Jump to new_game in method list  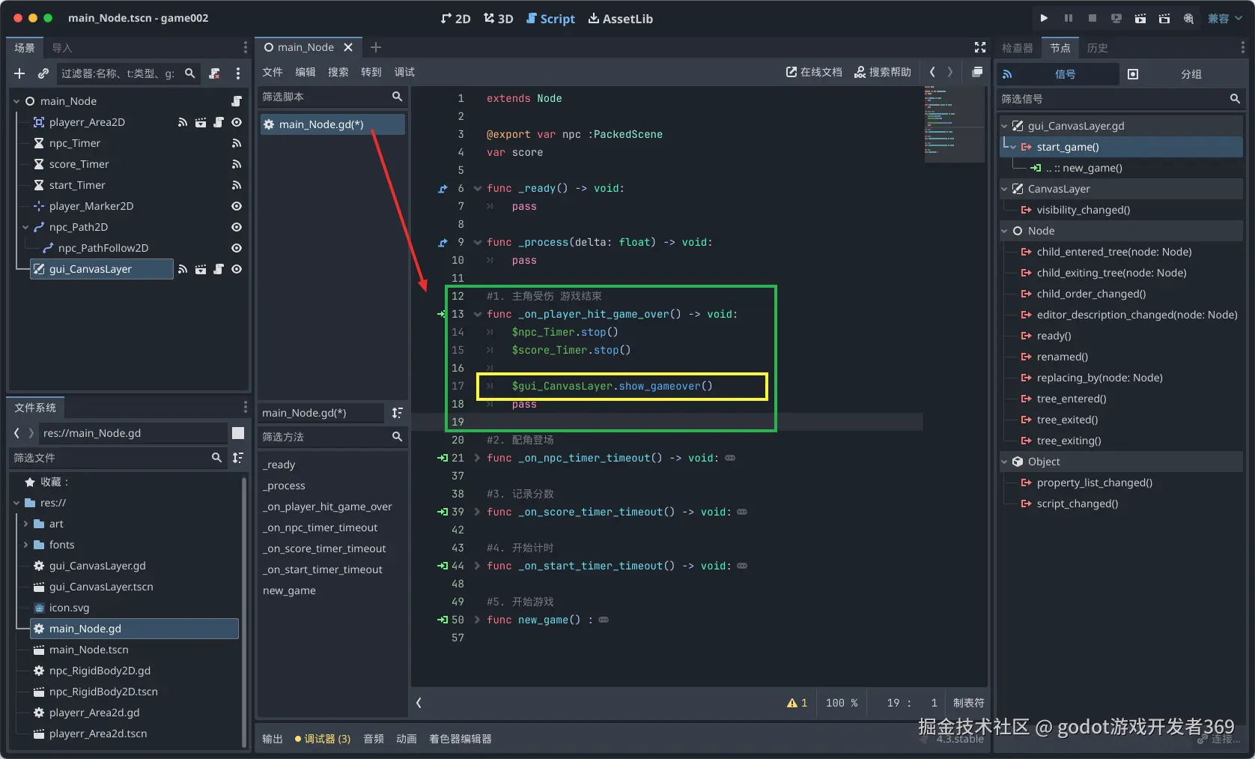point(289,590)
